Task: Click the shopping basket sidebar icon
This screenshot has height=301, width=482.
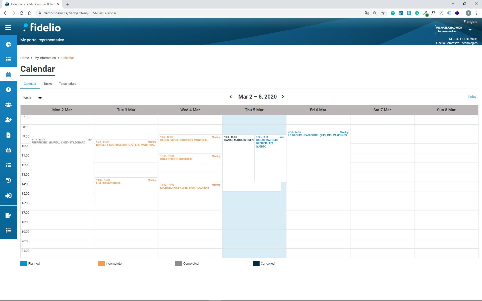Action: click(8, 150)
